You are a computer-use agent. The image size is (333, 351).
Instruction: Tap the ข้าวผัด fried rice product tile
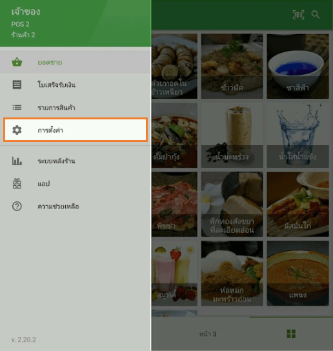pos(232,66)
